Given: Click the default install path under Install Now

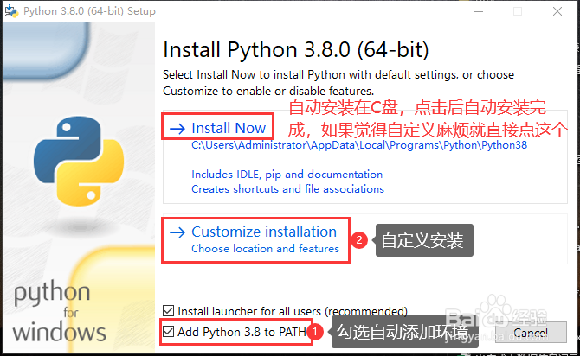Looking at the screenshot, I should point(358,145).
